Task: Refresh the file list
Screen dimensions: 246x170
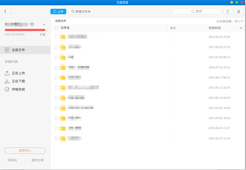Action: pyautogui.click(x=228, y=12)
